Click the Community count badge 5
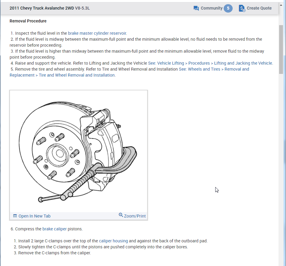Screen dimensions: 286x266 click(228, 8)
